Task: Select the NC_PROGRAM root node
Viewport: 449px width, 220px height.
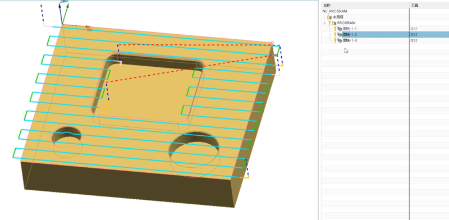Action: click(x=335, y=11)
